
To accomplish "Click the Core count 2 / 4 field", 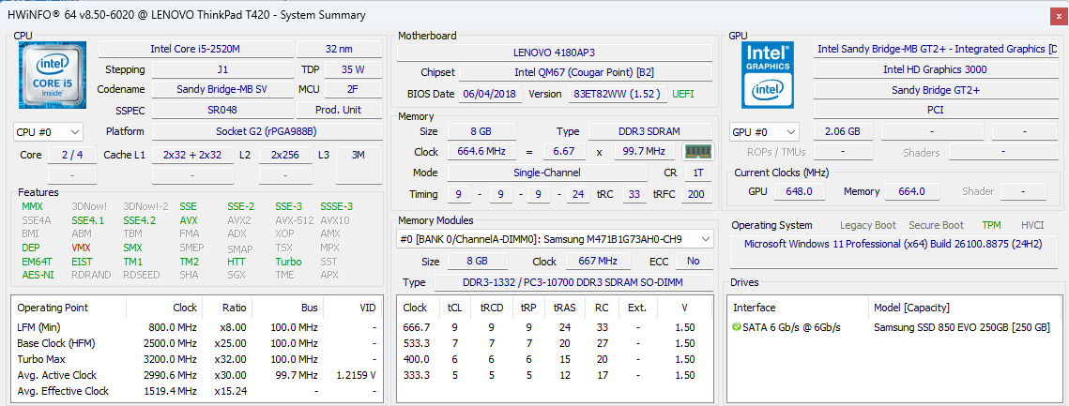I will (x=72, y=155).
